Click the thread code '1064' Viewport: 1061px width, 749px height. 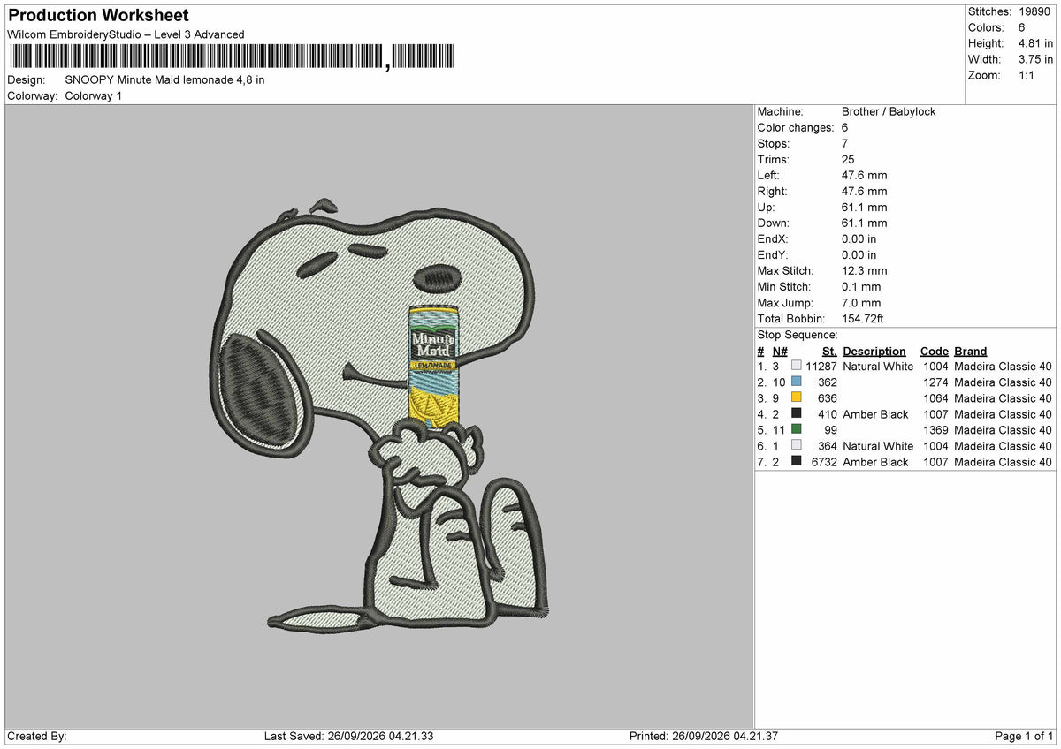tap(935, 397)
